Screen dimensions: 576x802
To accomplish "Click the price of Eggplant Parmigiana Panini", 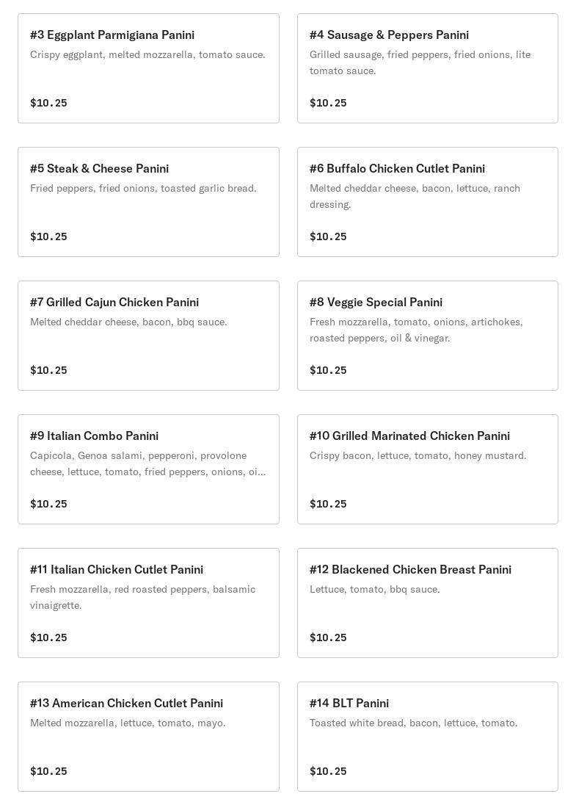I will [48, 103].
